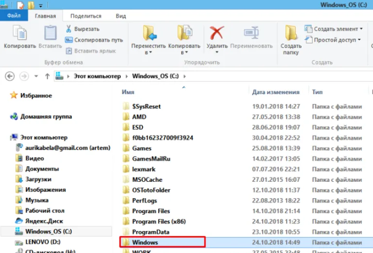Expand chevron before 'Этот компьютер' in address bar

click(68, 76)
